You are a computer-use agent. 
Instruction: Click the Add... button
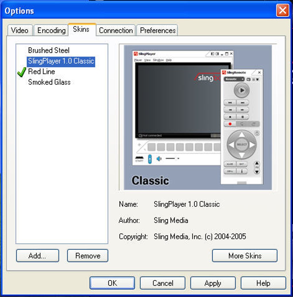coord(37,256)
